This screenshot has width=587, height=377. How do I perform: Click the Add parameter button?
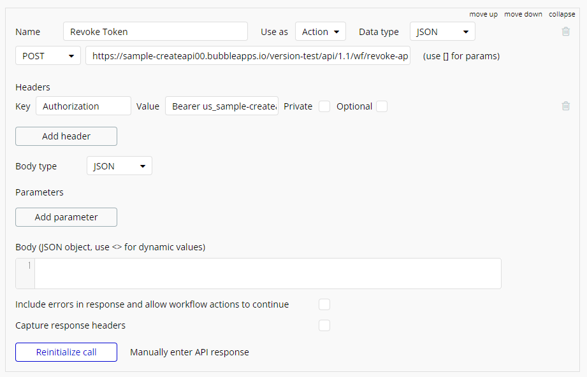[x=66, y=217]
